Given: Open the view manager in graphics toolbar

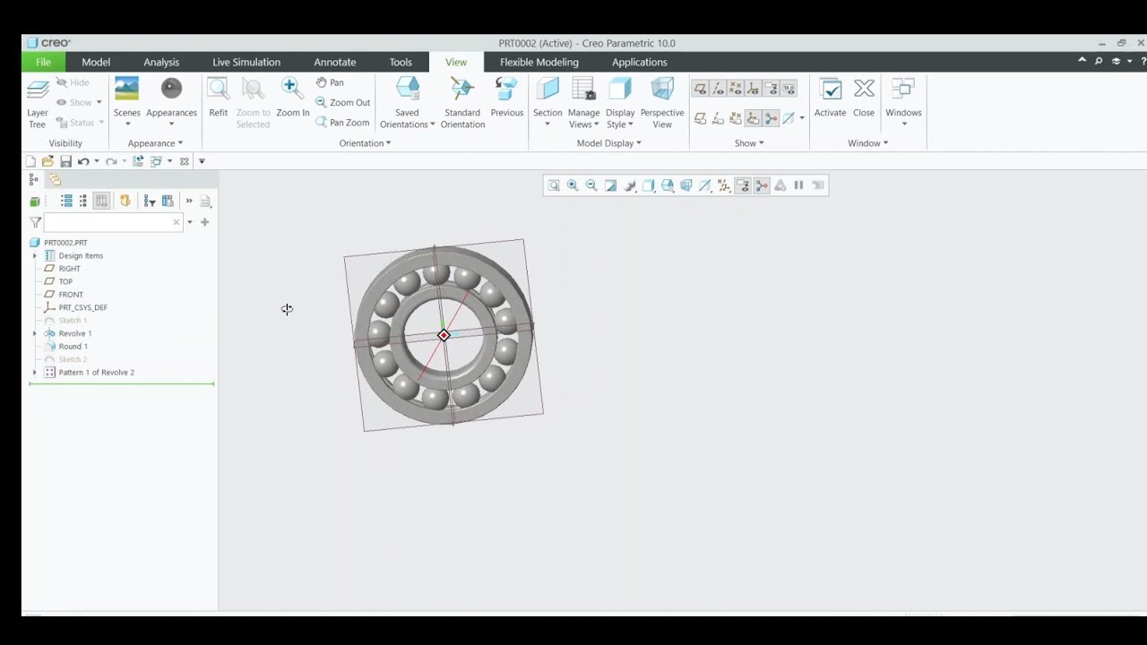Looking at the screenshot, I should 686,185.
